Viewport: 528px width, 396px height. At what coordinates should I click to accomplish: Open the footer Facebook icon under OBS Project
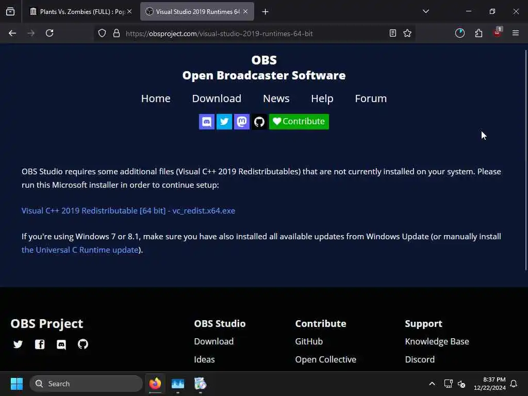(x=40, y=344)
